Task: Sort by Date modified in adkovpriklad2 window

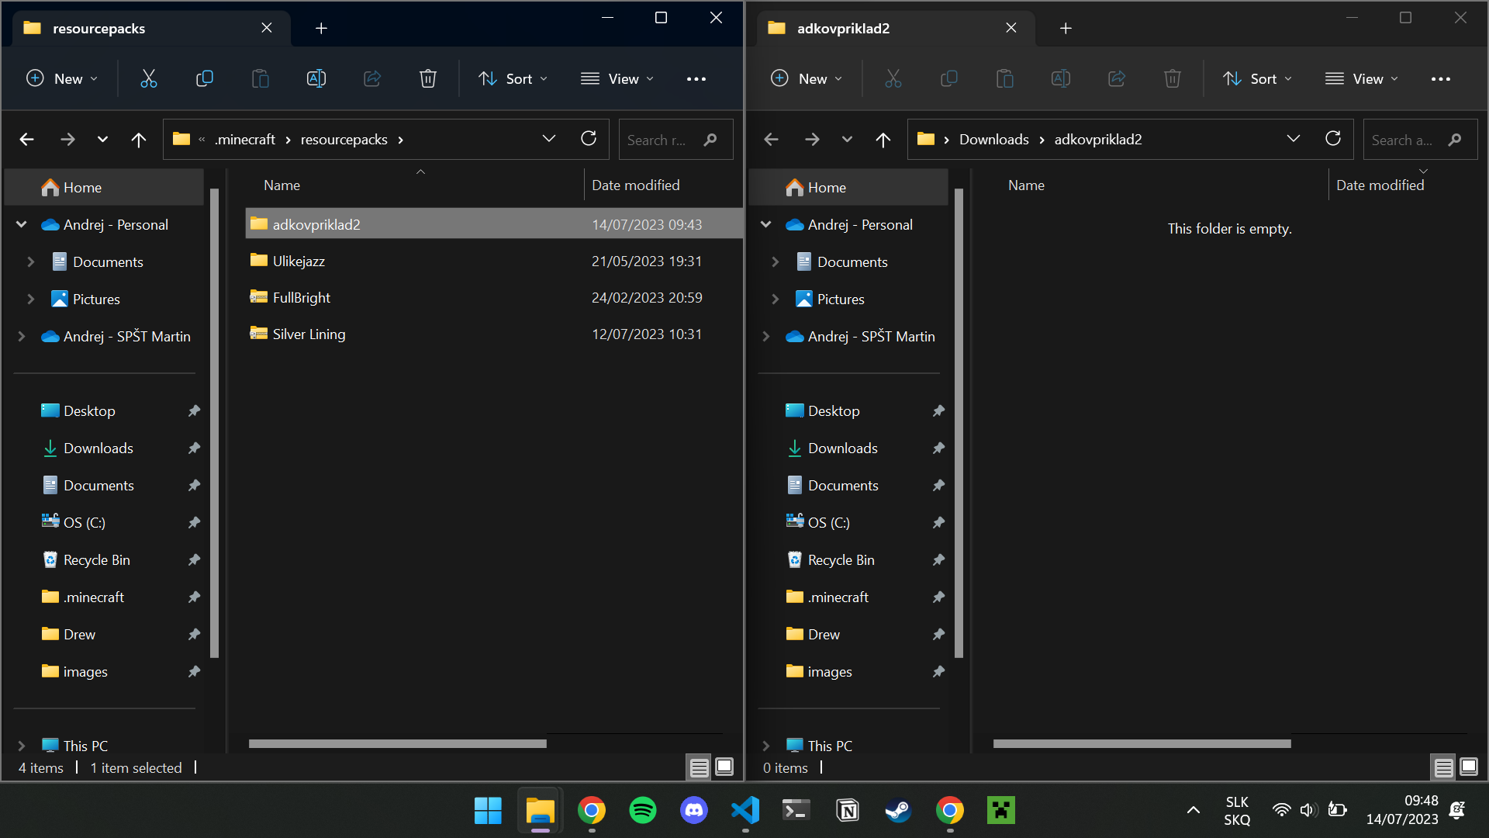Action: click(1380, 185)
